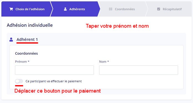The image size is (193, 103).
Task: Focus the Prénom input field
Action: pos(54,70)
